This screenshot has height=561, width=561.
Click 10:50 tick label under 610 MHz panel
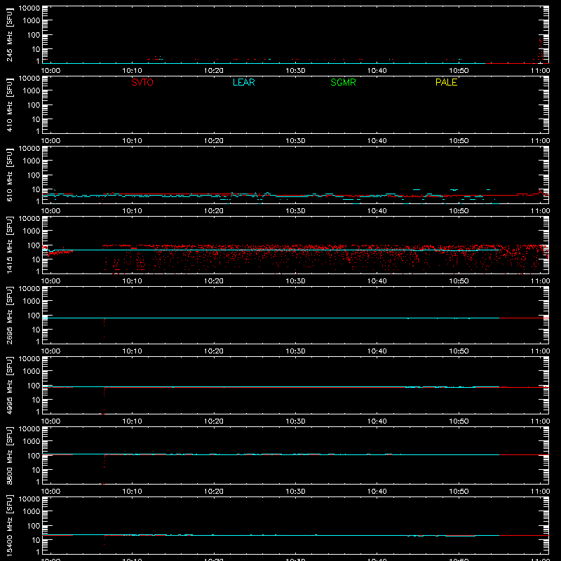459,211
